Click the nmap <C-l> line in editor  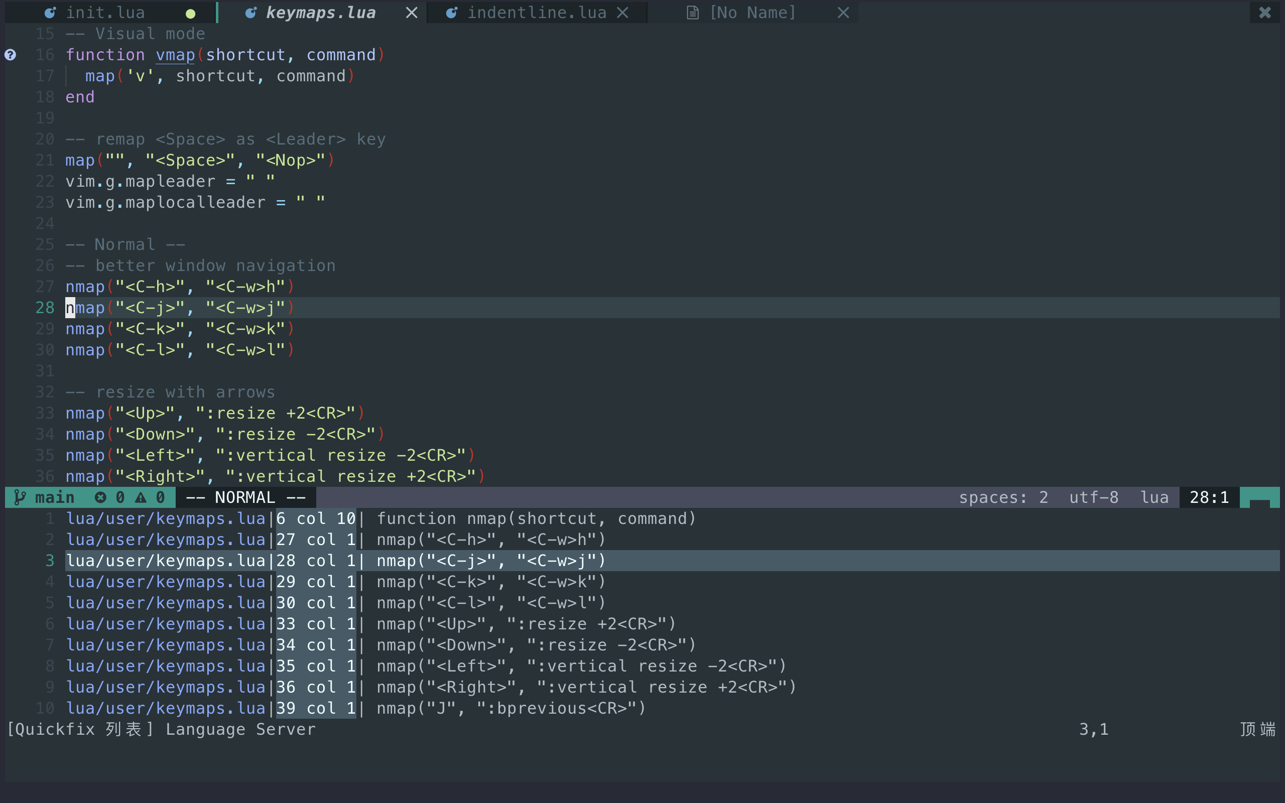(x=180, y=350)
